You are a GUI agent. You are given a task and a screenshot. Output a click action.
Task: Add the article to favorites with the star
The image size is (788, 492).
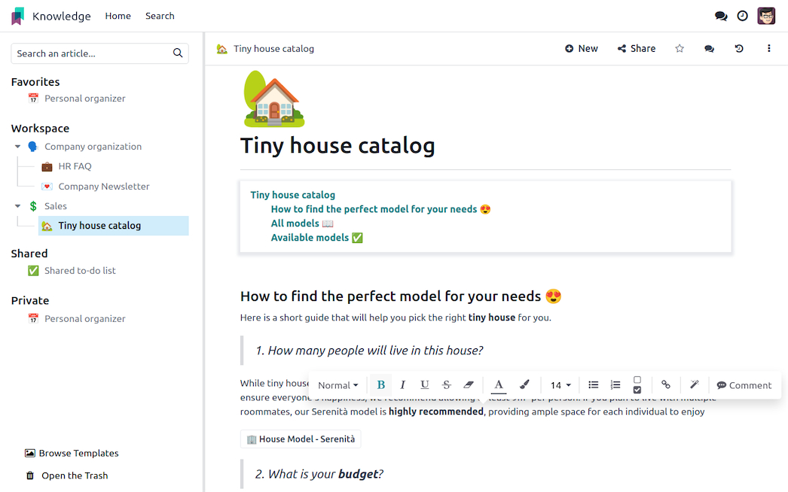(680, 49)
